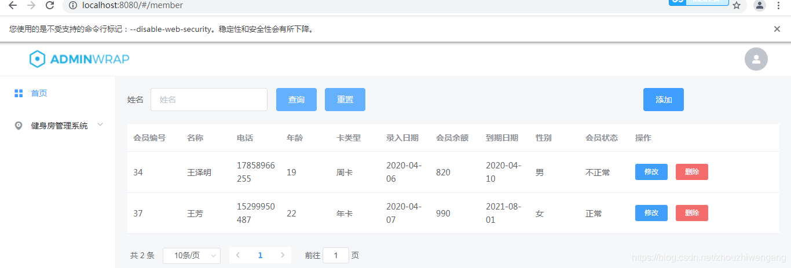
Task: Click the 添加 add member button
Action: click(x=664, y=100)
